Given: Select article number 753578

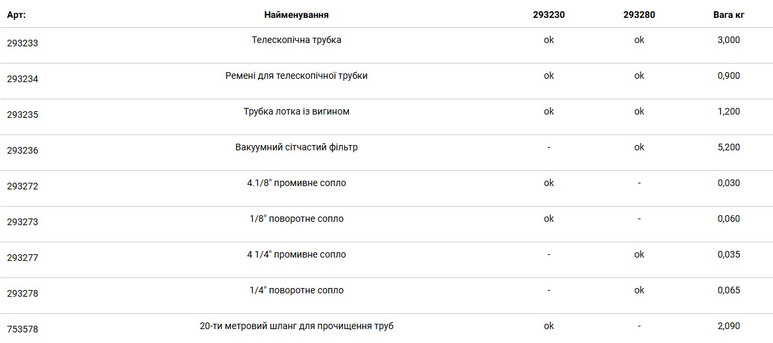Looking at the screenshot, I should [23, 330].
